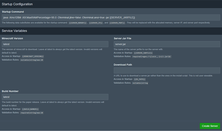Click the Create Server button
The image size is (222, 131).
[x=210, y=126]
